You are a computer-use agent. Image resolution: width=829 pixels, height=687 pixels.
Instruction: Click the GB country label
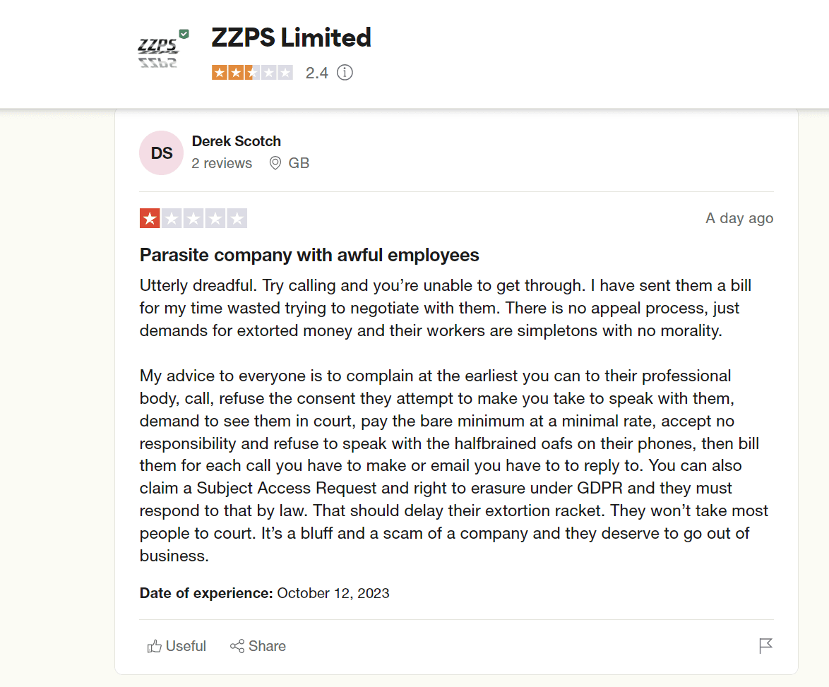pyautogui.click(x=299, y=163)
